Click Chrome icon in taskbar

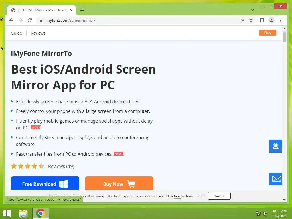pos(41,213)
